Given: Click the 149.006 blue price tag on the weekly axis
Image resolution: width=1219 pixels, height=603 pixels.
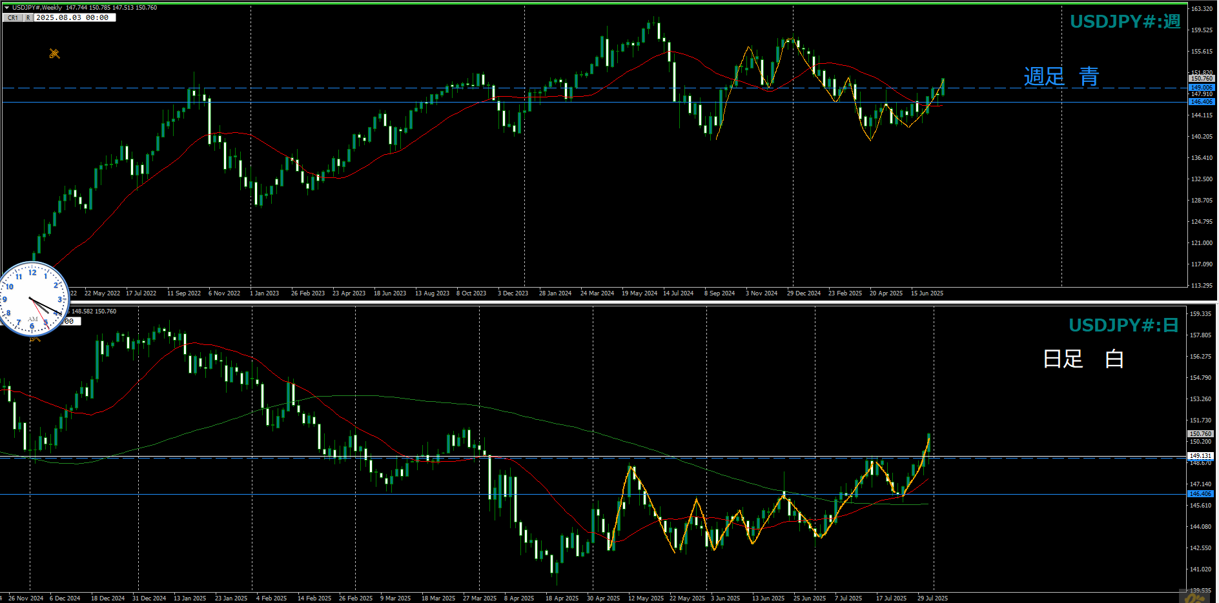Looking at the screenshot, I should point(1202,87).
